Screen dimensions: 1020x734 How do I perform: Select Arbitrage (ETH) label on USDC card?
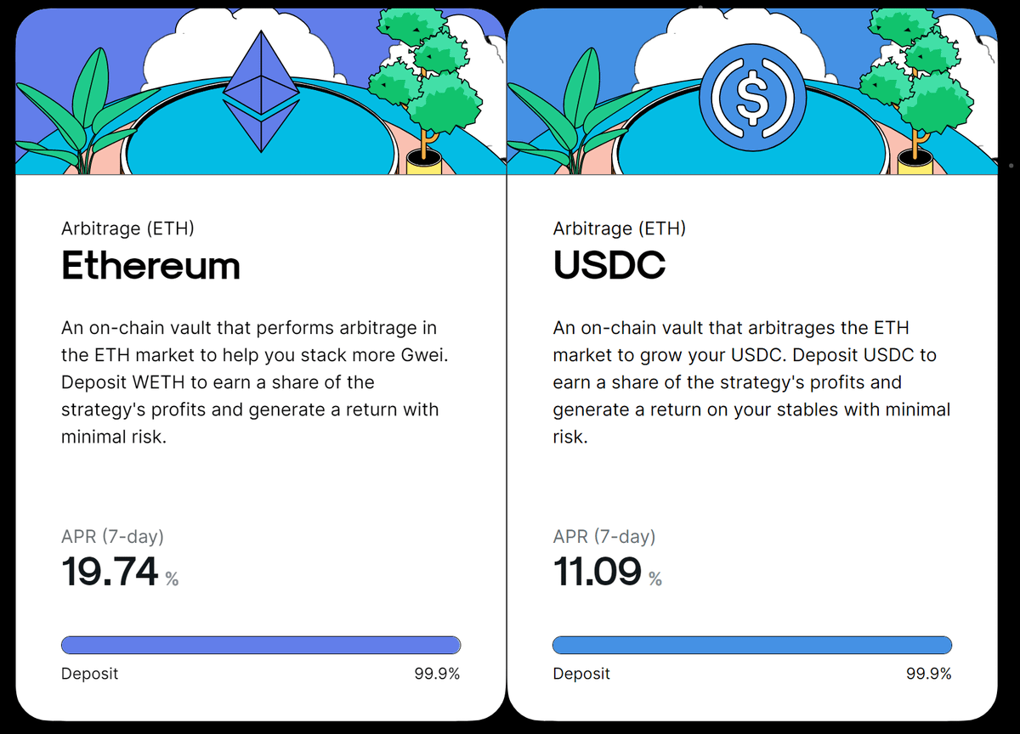click(x=620, y=229)
